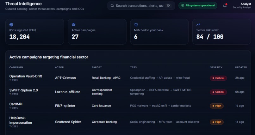Open the Matched to your bank 6 card
The image size is (255, 135).
pyautogui.click(x=159, y=32)
